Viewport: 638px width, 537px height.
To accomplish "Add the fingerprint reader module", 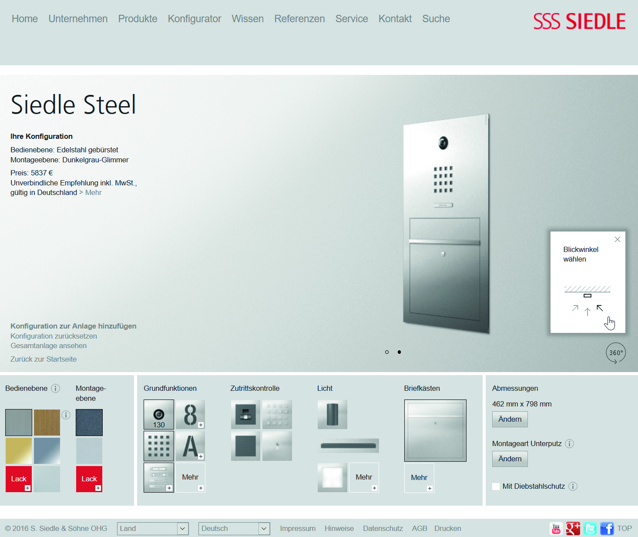I will [245, 415].
